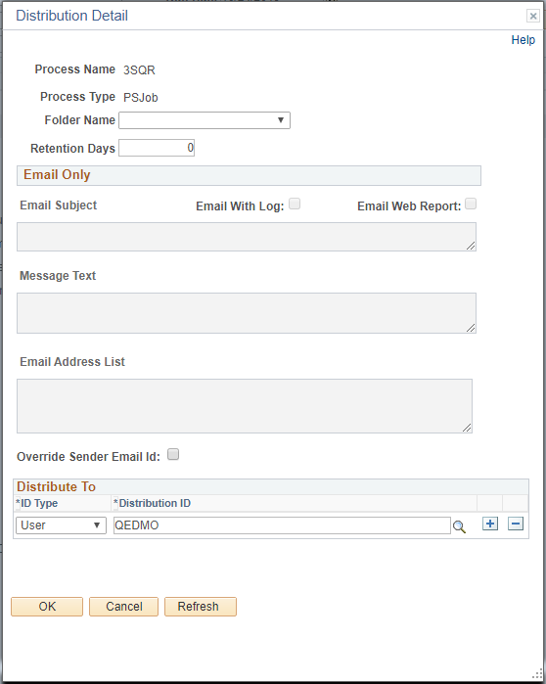The image size is (546, 684).
Task: Click the Distribution ID field containing QEDMO
Action: coord(282,525)
